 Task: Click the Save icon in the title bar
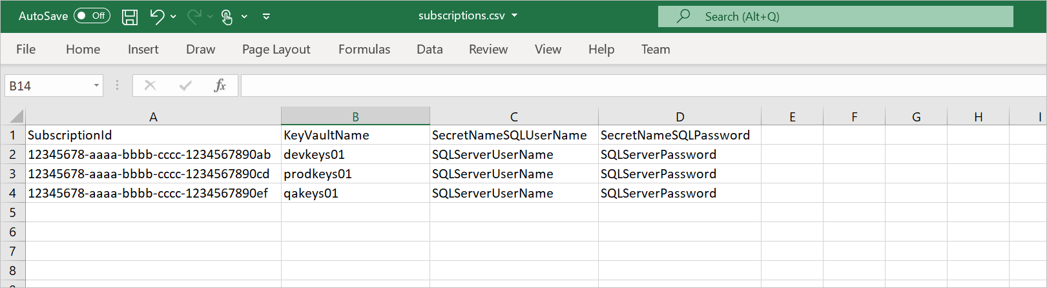(x=130, y=17)
